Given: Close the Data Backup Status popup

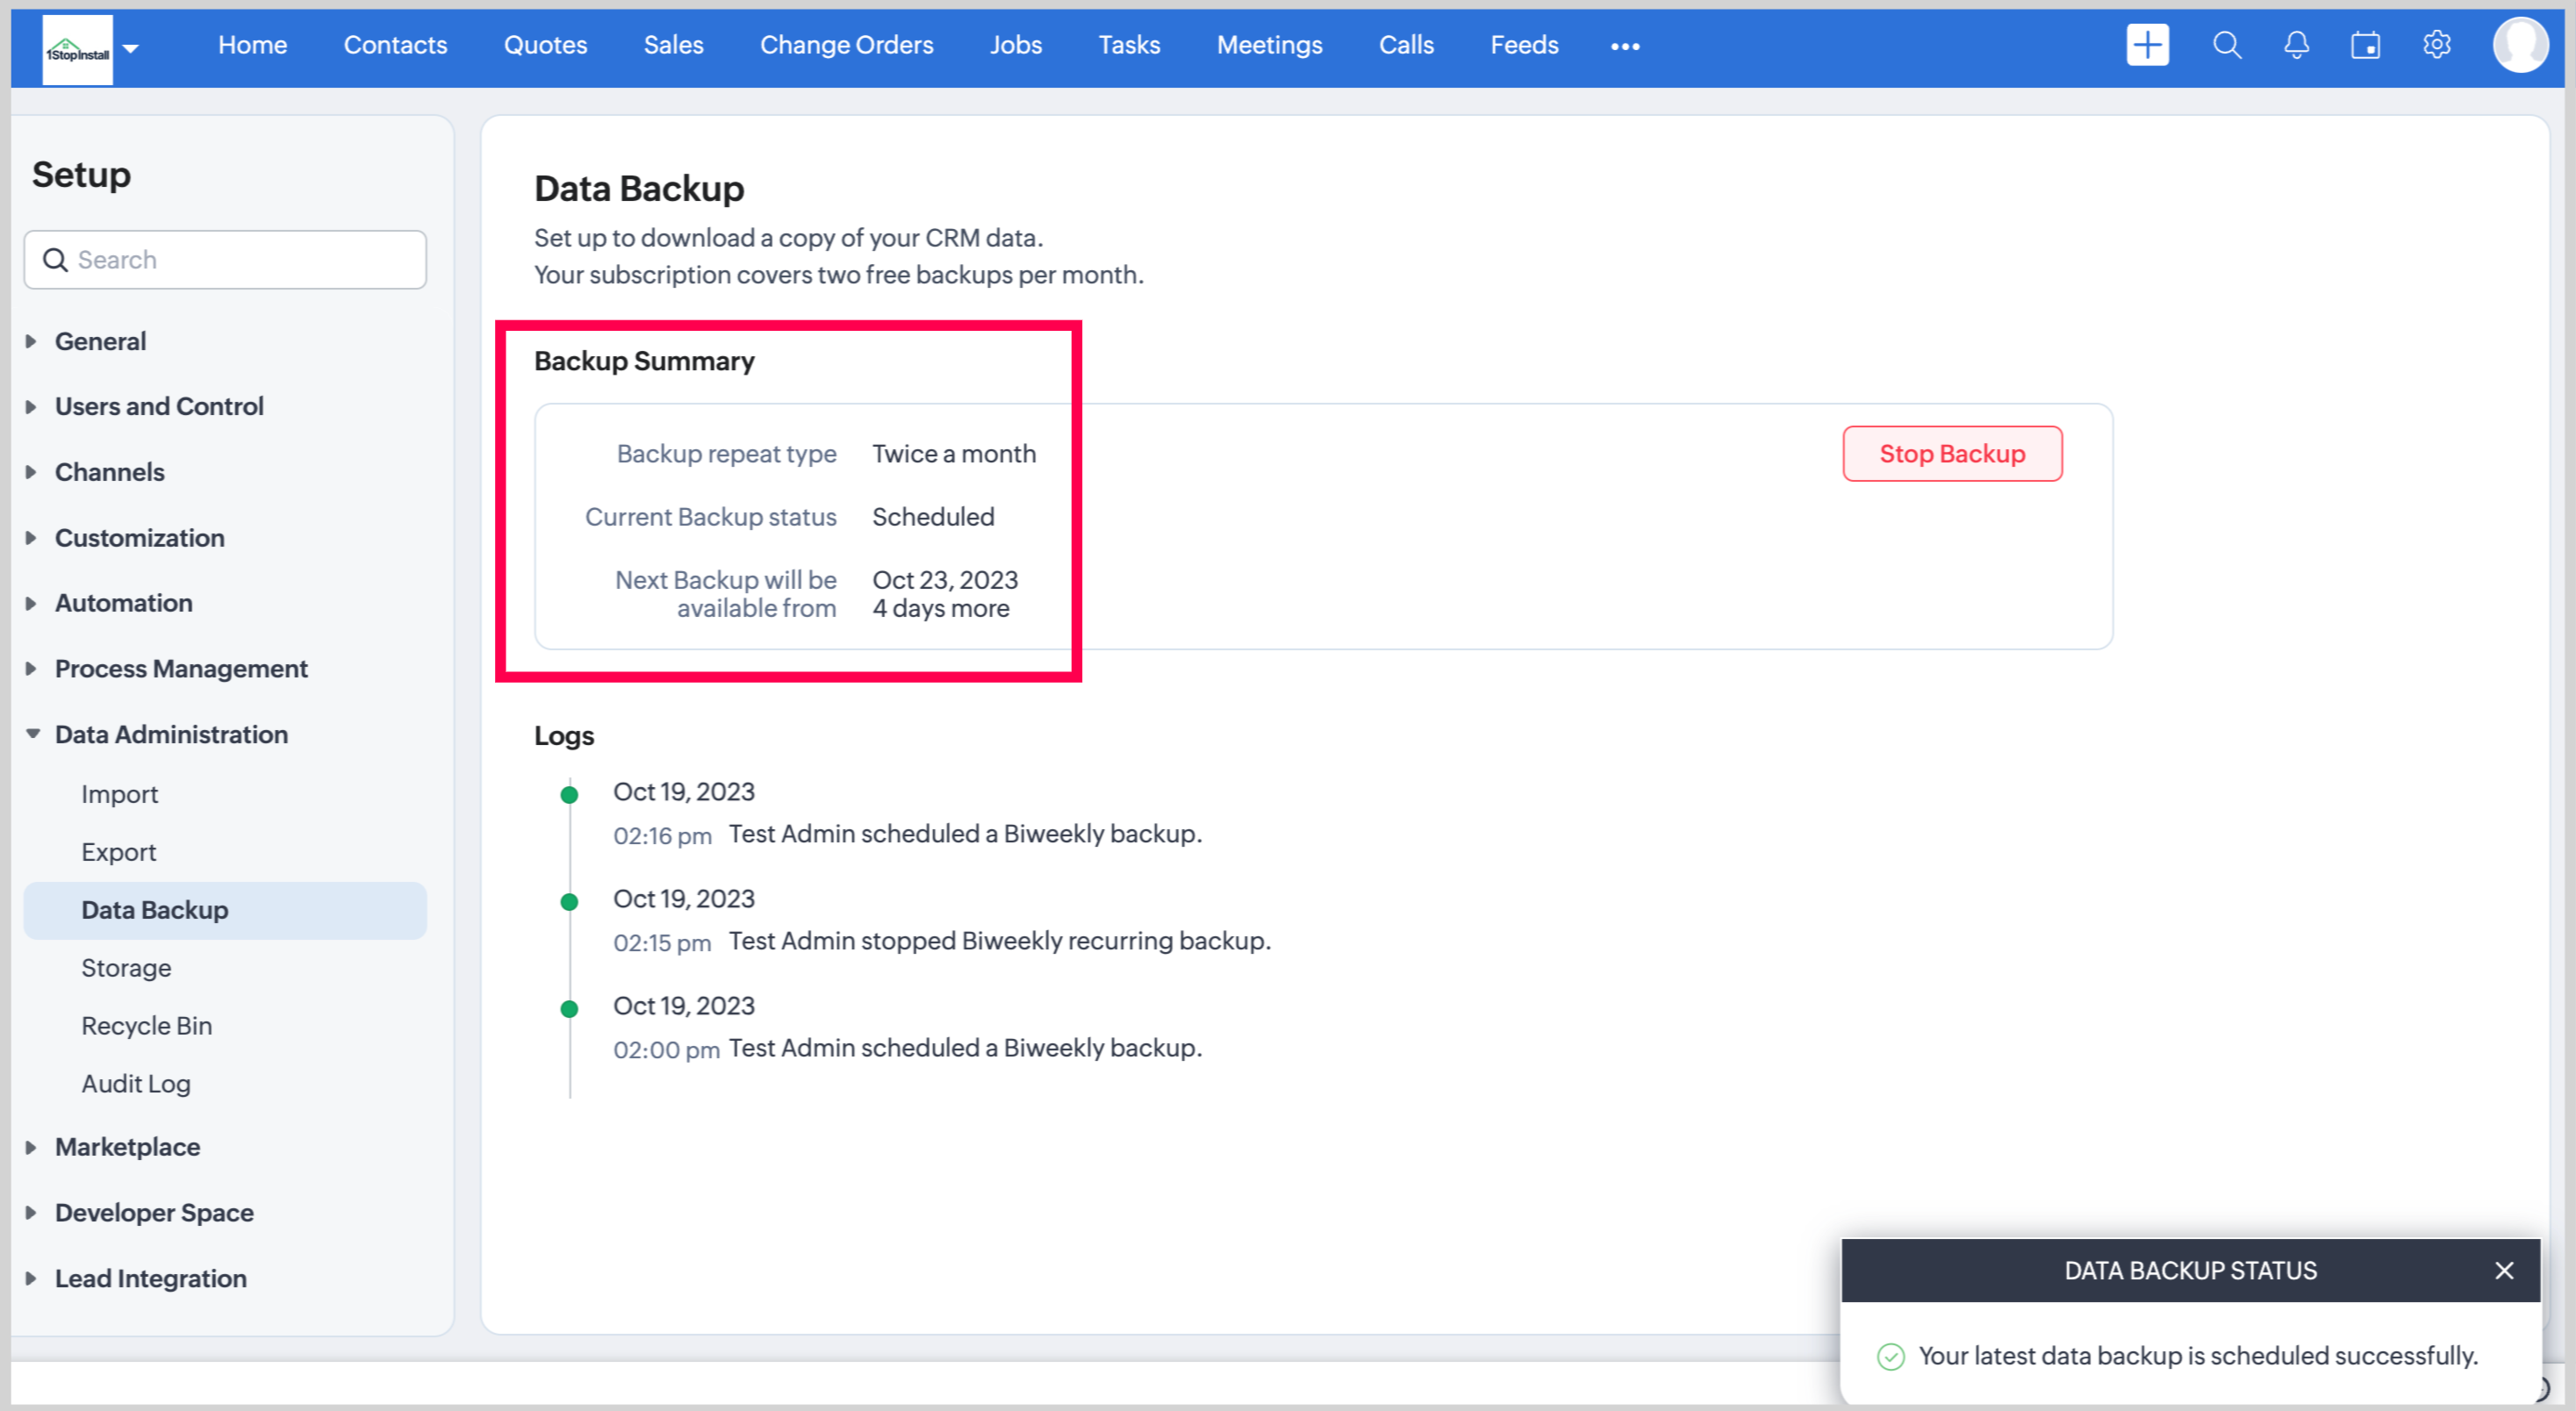Looking at the screenshot, I should 2503,1270.
